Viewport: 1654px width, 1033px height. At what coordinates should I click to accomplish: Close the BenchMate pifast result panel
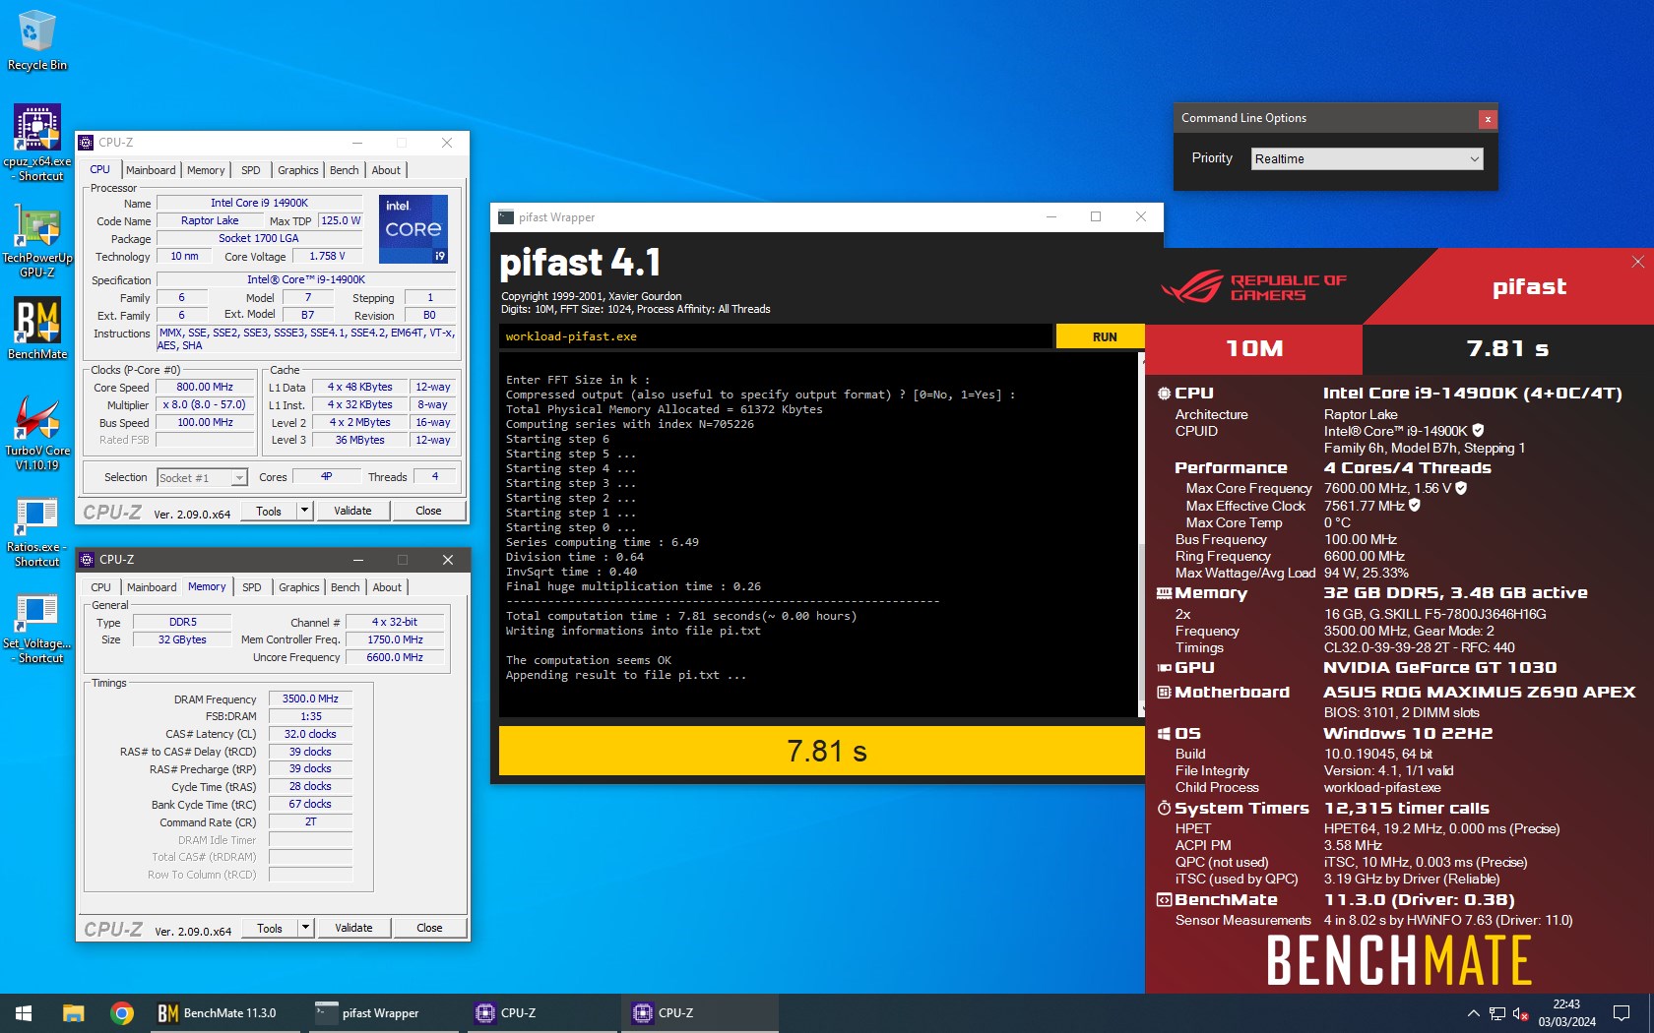click(1638, 262)
